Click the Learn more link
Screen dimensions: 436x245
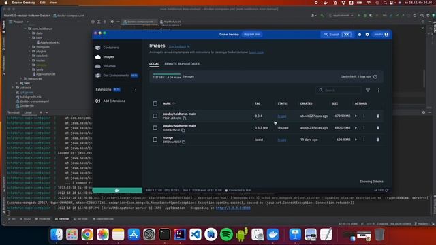256,52
